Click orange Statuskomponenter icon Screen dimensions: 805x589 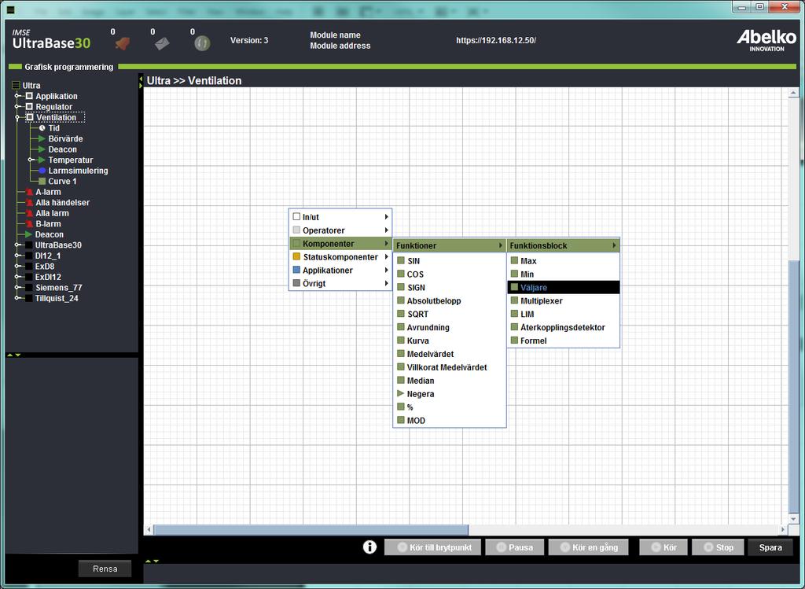click(x=296, y=256)
